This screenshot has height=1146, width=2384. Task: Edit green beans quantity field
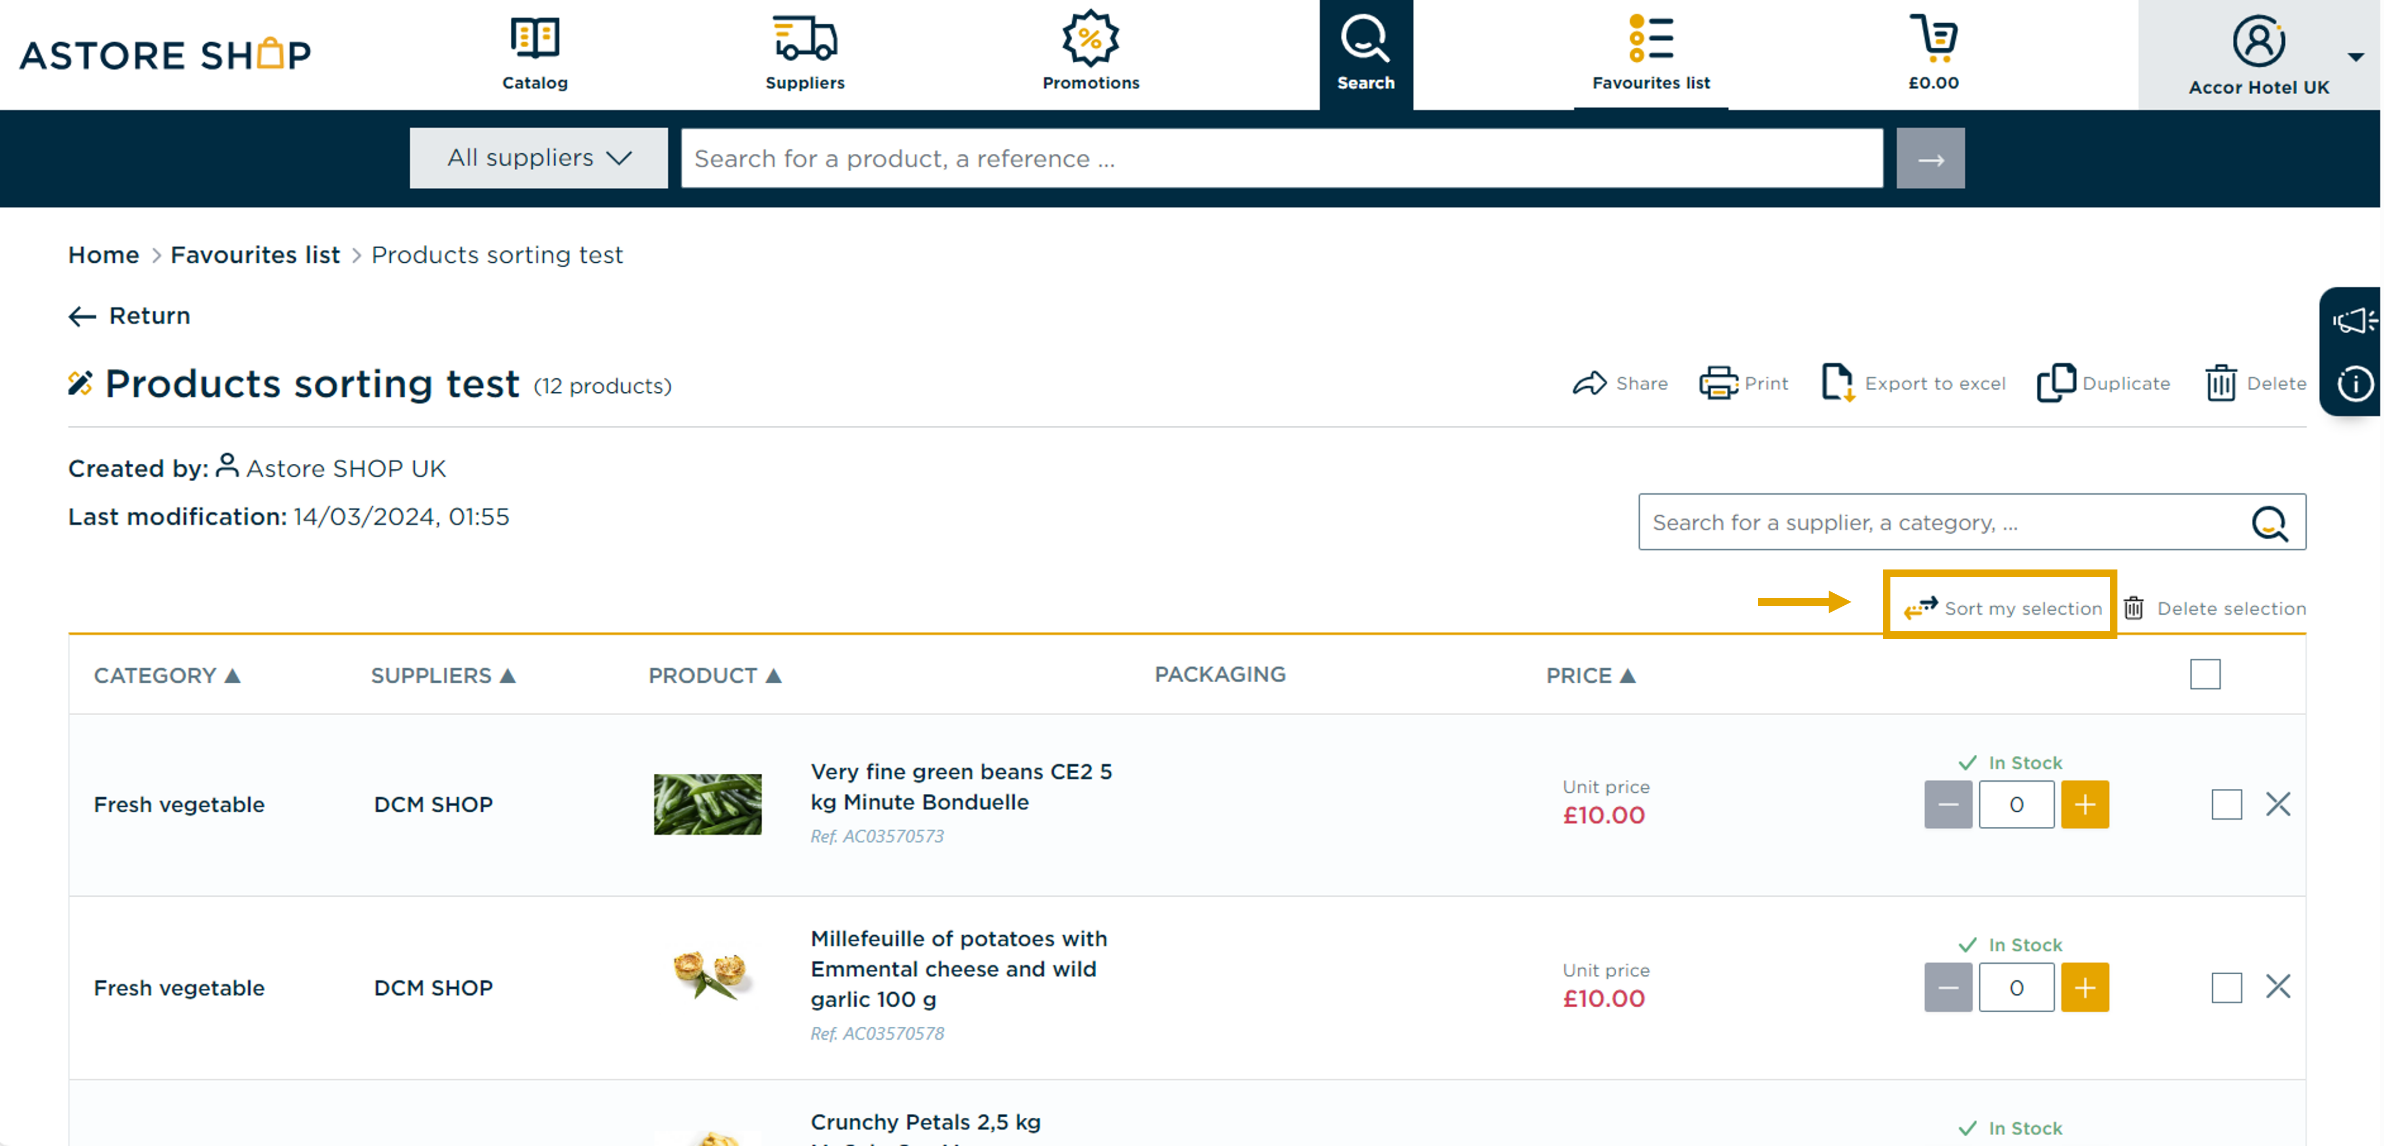pyautogui.click(x=2017, y=805)
